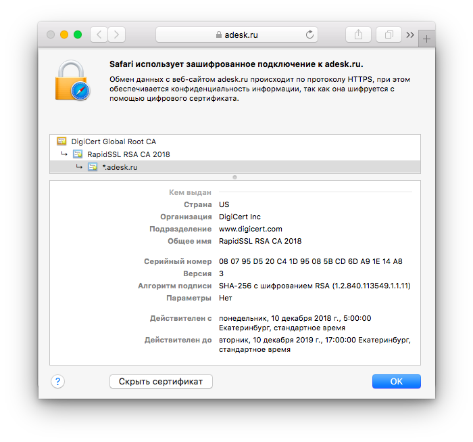Open a new tab with the plus button
The height and width of the screenshot is (442, 473).
pyautogui.click(x=426, y=39)
